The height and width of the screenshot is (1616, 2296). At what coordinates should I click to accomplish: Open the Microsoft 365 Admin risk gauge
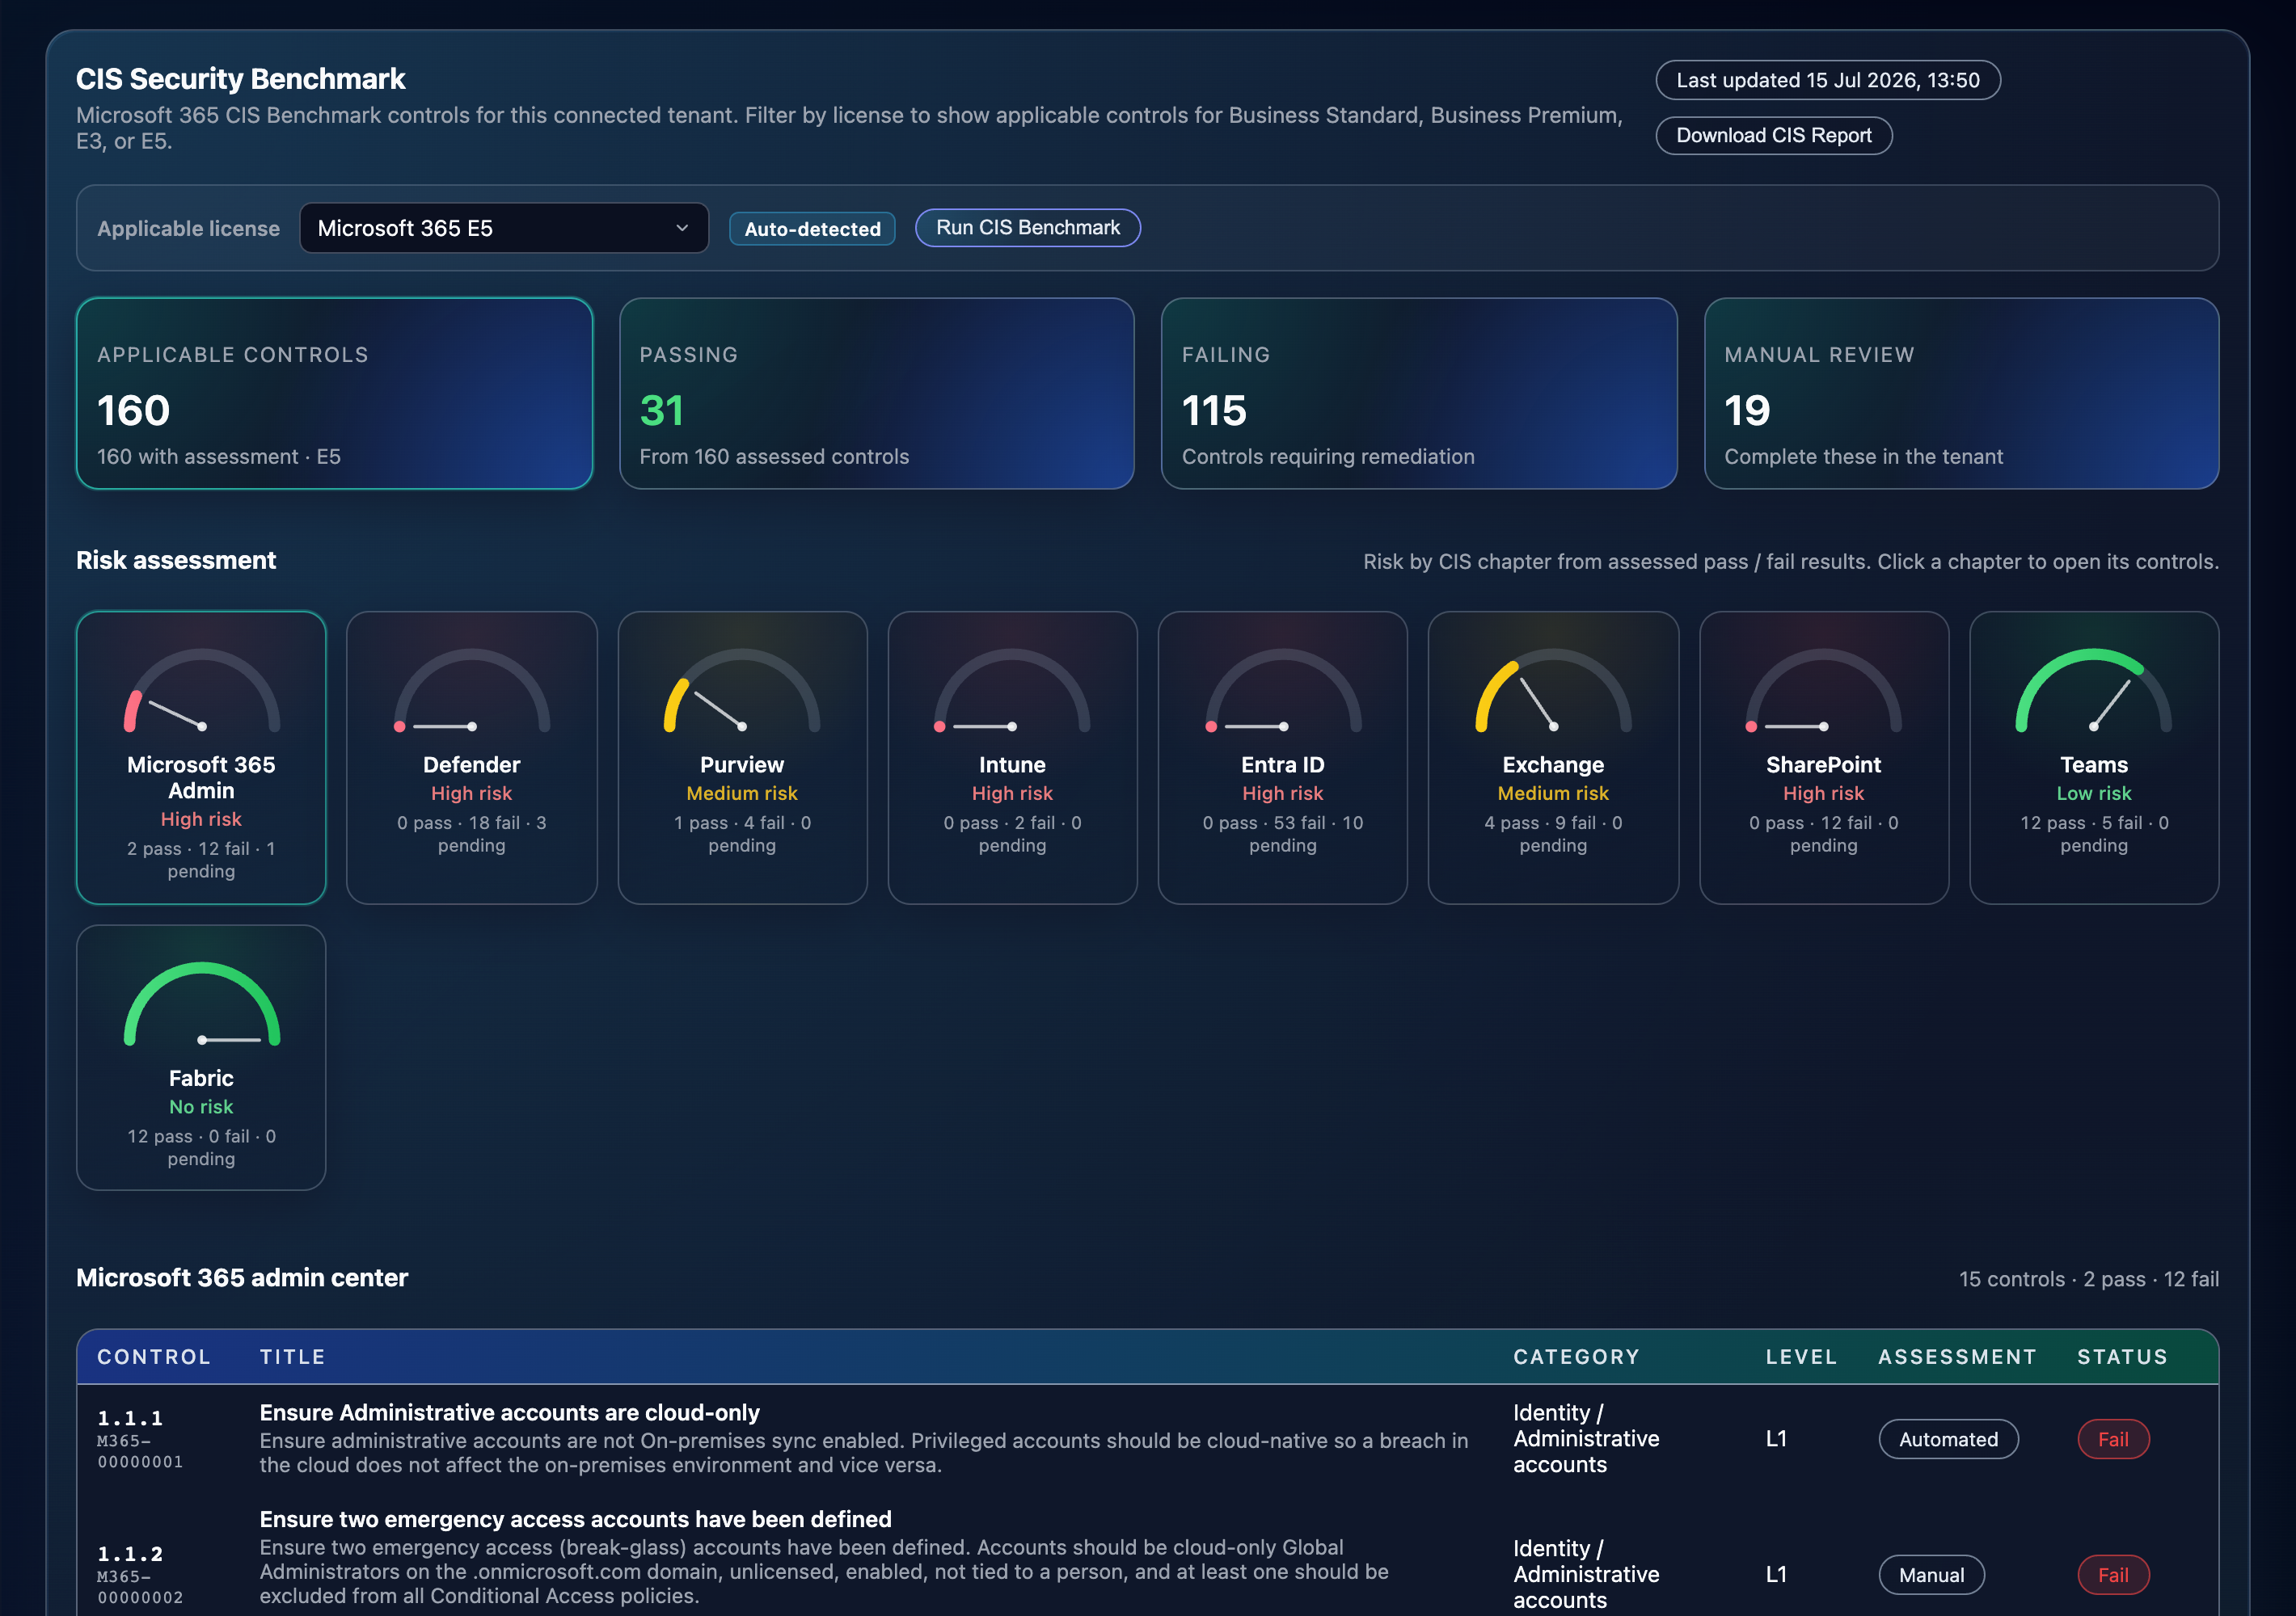pos(201,758)
